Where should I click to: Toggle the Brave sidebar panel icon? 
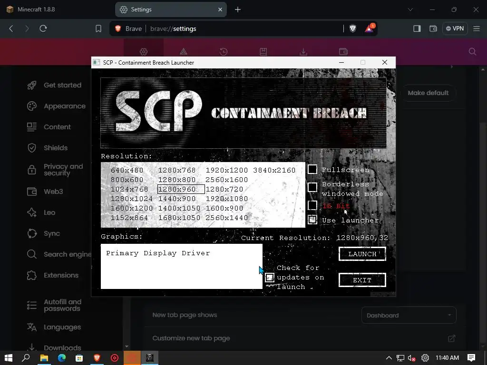tap(417, 29)
